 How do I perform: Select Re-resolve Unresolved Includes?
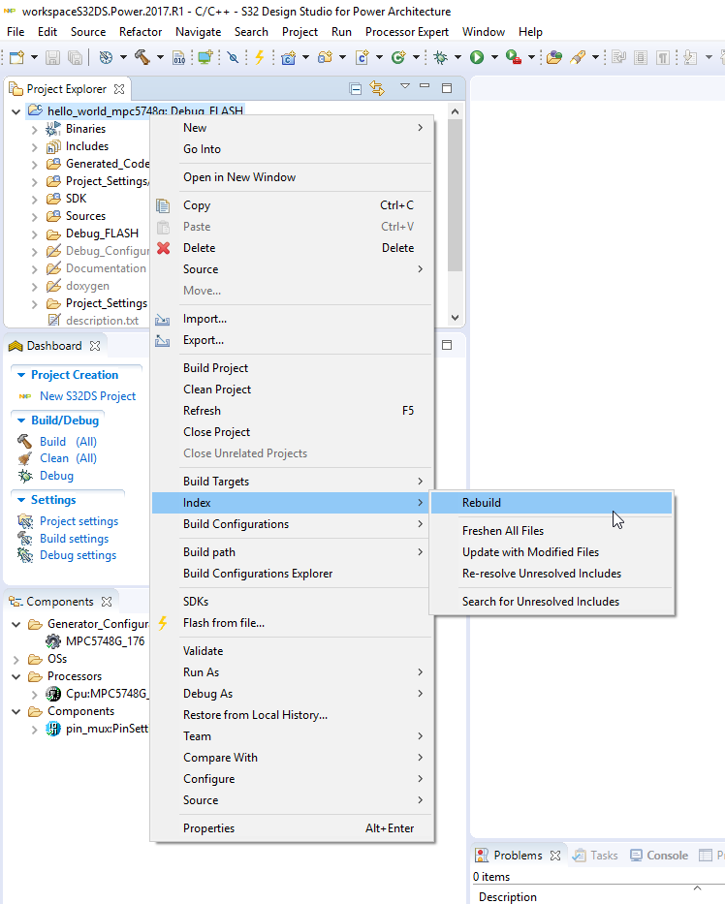click(x=552, y=574)
